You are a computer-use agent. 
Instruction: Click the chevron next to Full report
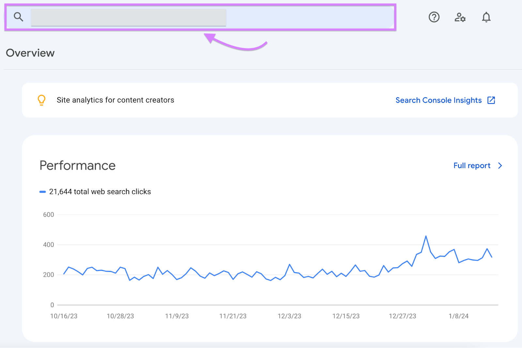pos(500,166)
